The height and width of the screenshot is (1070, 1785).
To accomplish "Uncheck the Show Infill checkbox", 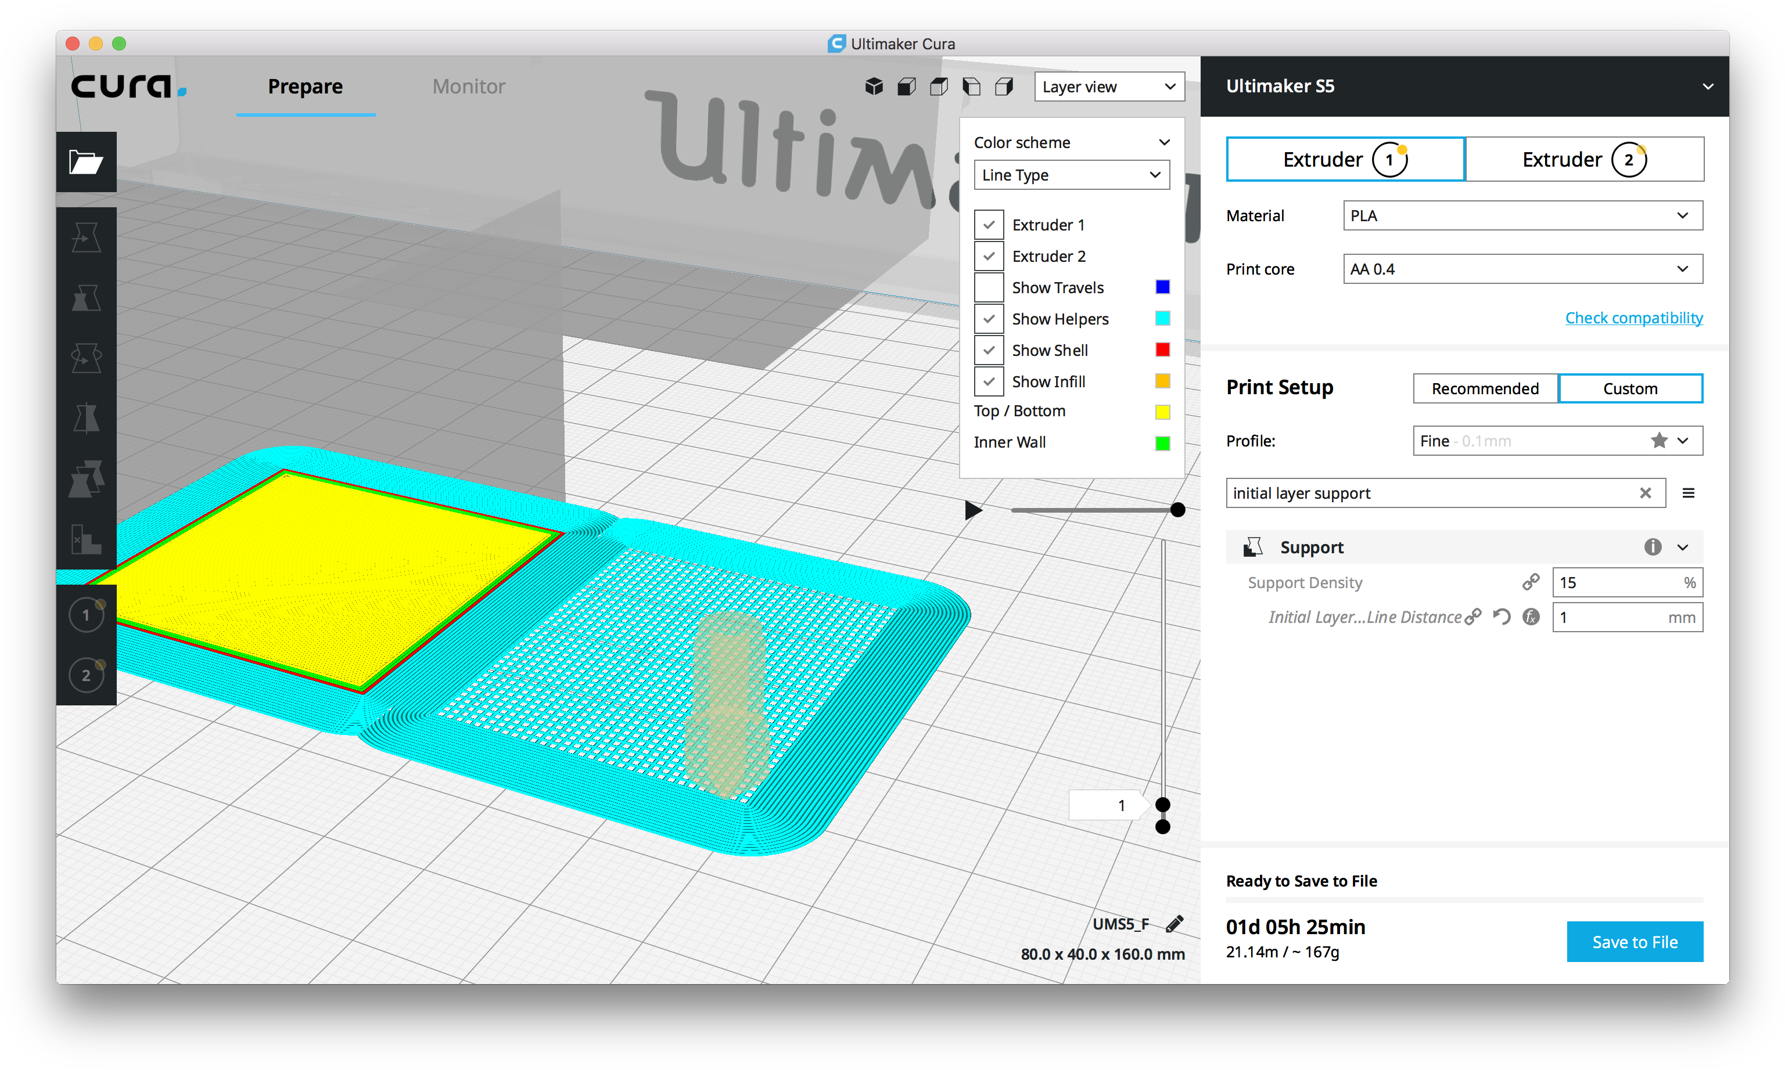I will [988, 381].
